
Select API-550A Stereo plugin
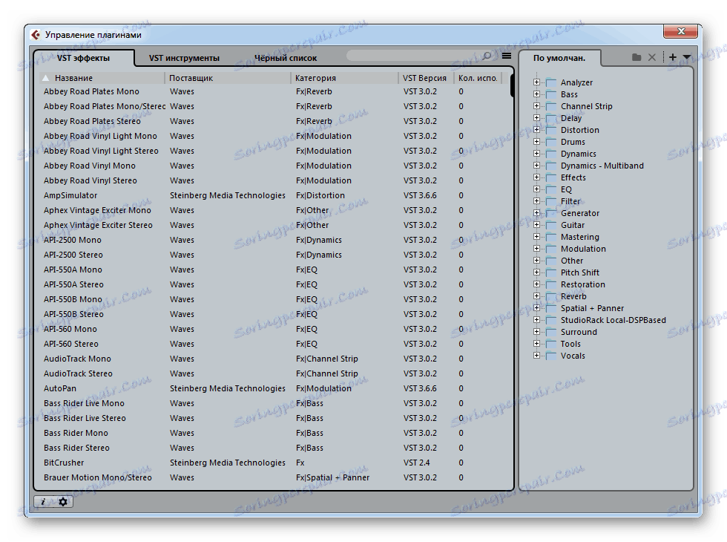(274, 284)
